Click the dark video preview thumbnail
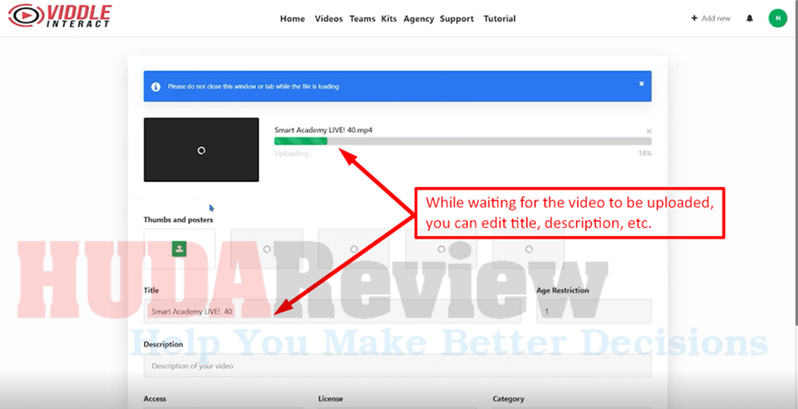Image resolution: width=798 pixels, height=409 pixels. [x=201, y=150]
